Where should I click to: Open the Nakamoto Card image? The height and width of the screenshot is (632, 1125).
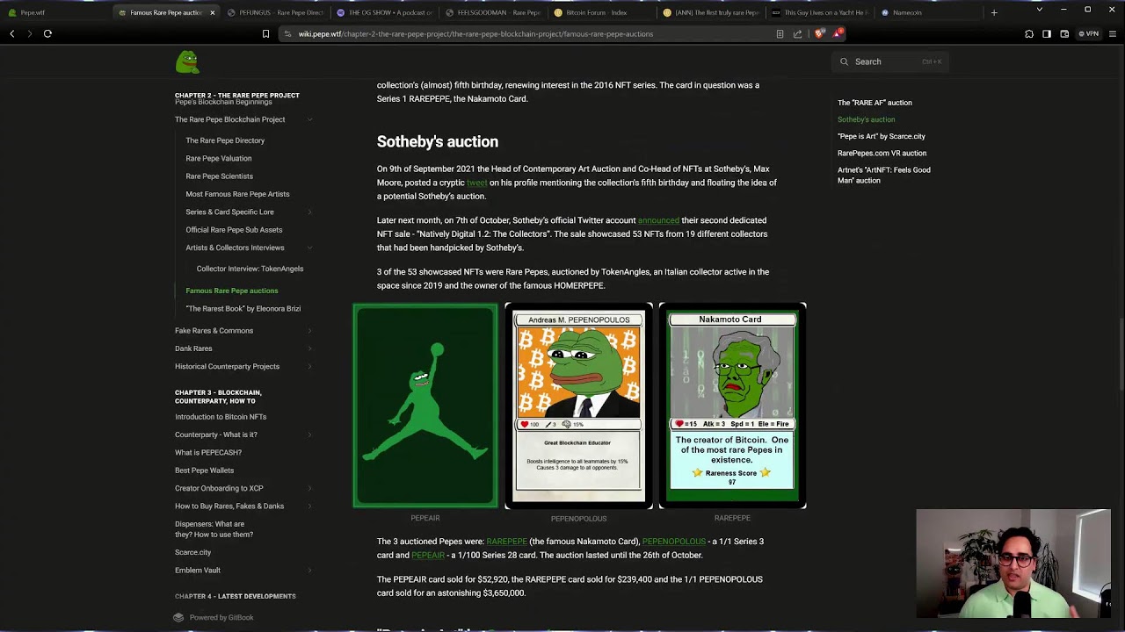point(732,406)
